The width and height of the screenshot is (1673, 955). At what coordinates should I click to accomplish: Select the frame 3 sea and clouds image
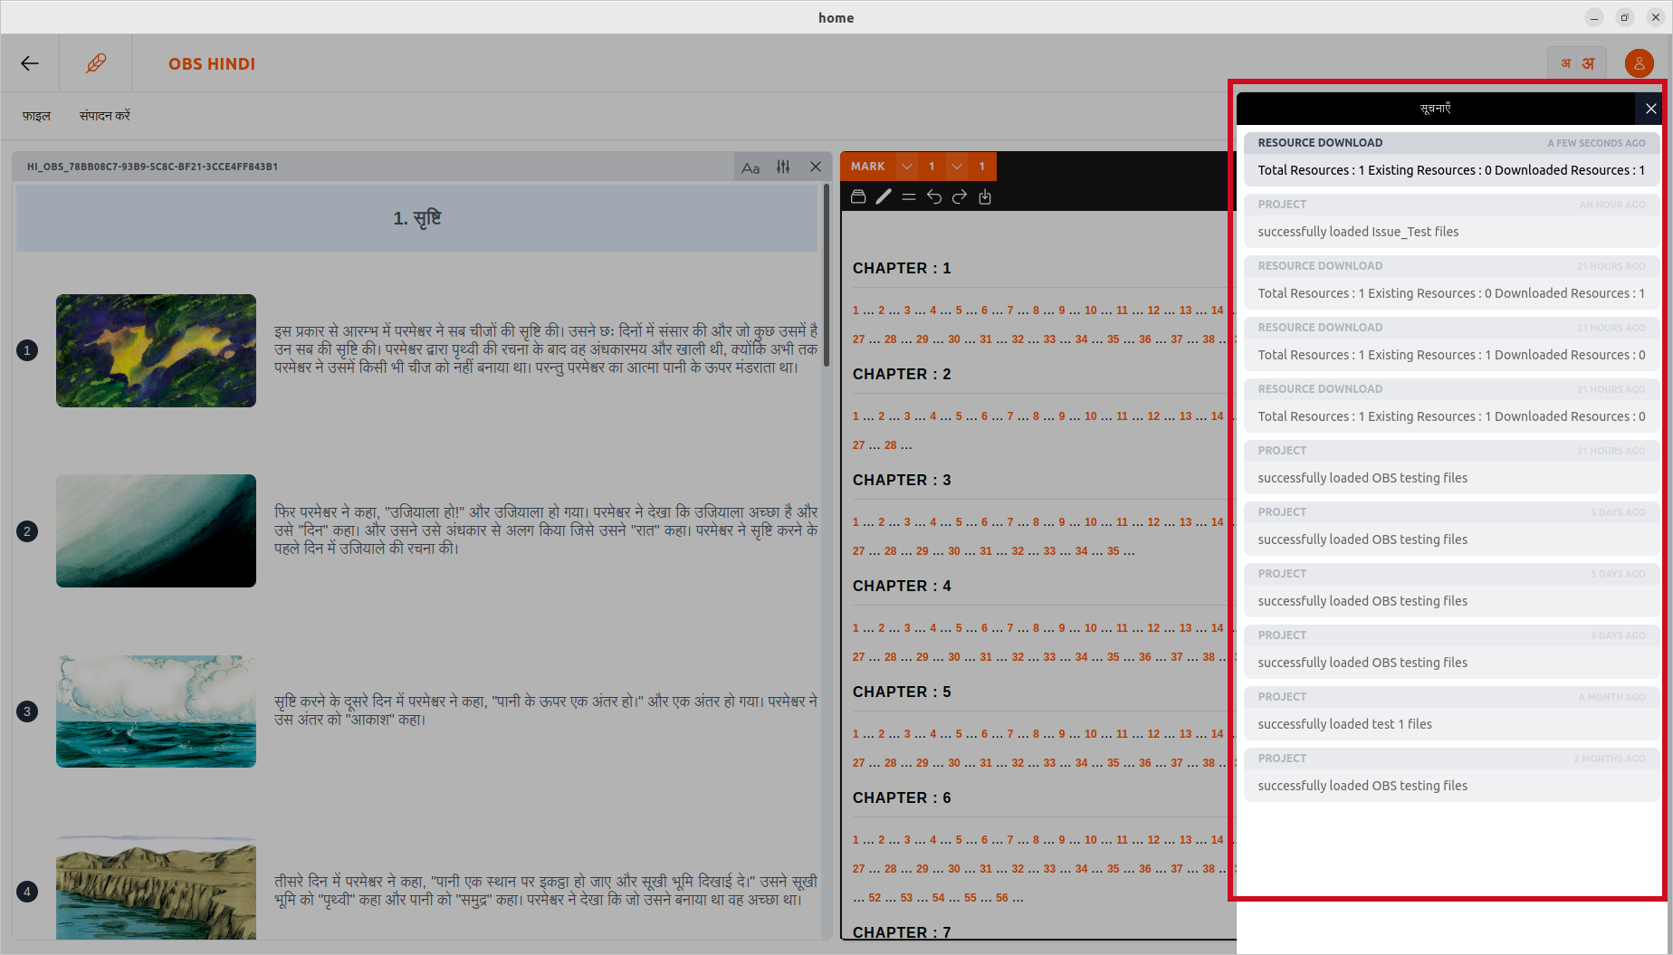pos(156,711)
